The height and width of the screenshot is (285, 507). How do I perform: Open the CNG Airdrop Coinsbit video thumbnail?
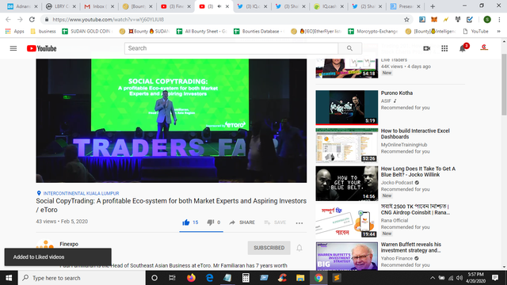click(347, 222)
